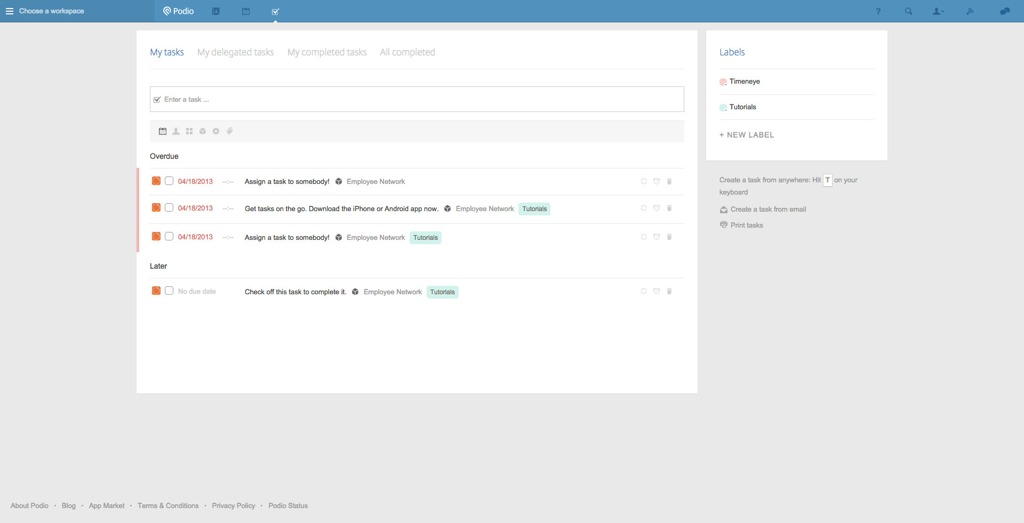The width and height of the screenshot is (1024, 523).
Task: Open the notifications feed icon
Action: point(970,11)
